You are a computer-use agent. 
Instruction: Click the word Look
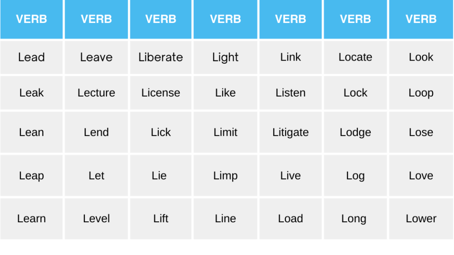tap(421, 57)
